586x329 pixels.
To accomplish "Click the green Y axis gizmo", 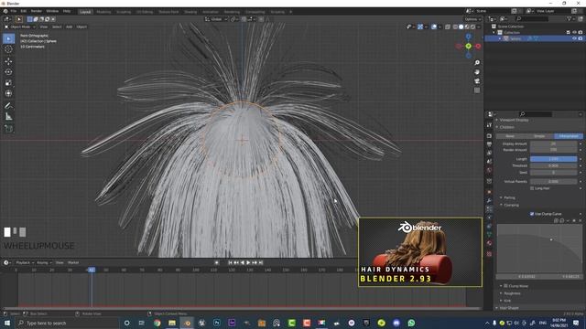I will coord(468,47).
